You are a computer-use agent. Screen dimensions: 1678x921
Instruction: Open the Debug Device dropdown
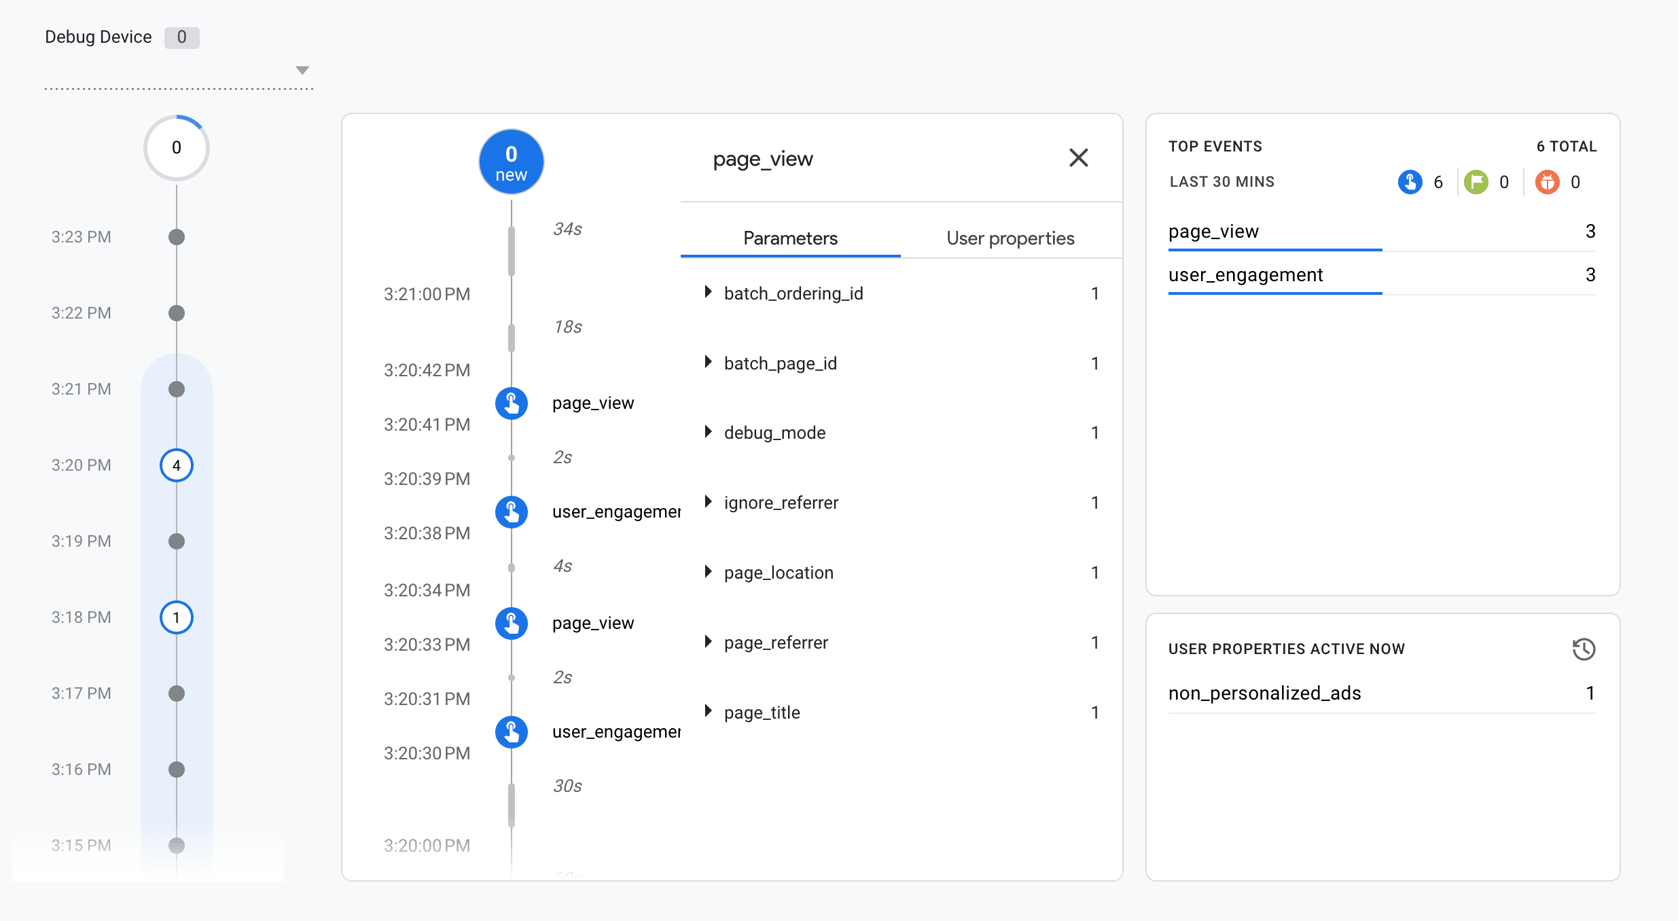coord(302,71)
